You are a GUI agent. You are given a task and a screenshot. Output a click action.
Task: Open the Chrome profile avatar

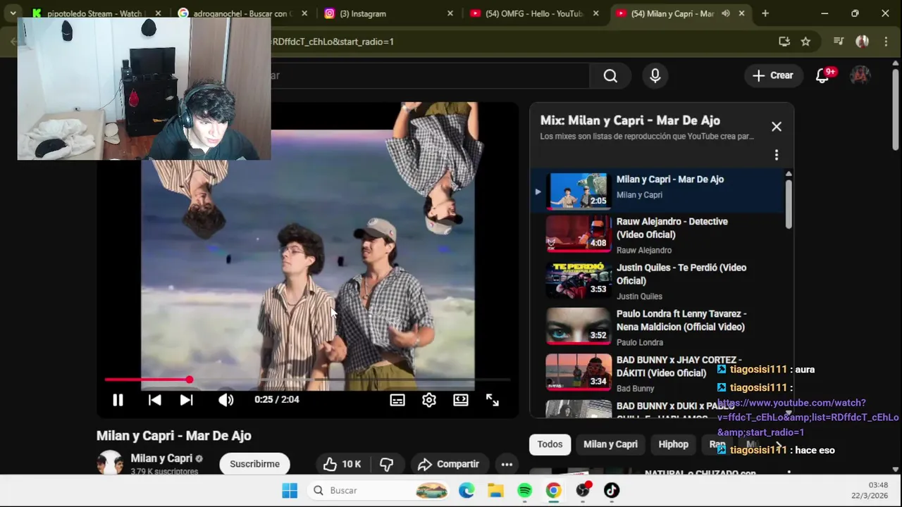tap(862, 42)
